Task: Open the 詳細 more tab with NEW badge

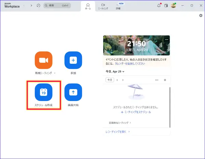Action: pos(118,6)
